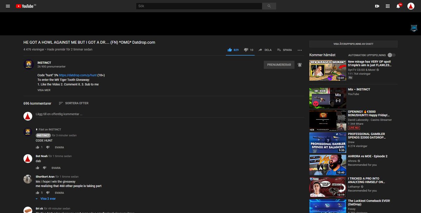Toggle the channel notification bell

coord(300,65)
